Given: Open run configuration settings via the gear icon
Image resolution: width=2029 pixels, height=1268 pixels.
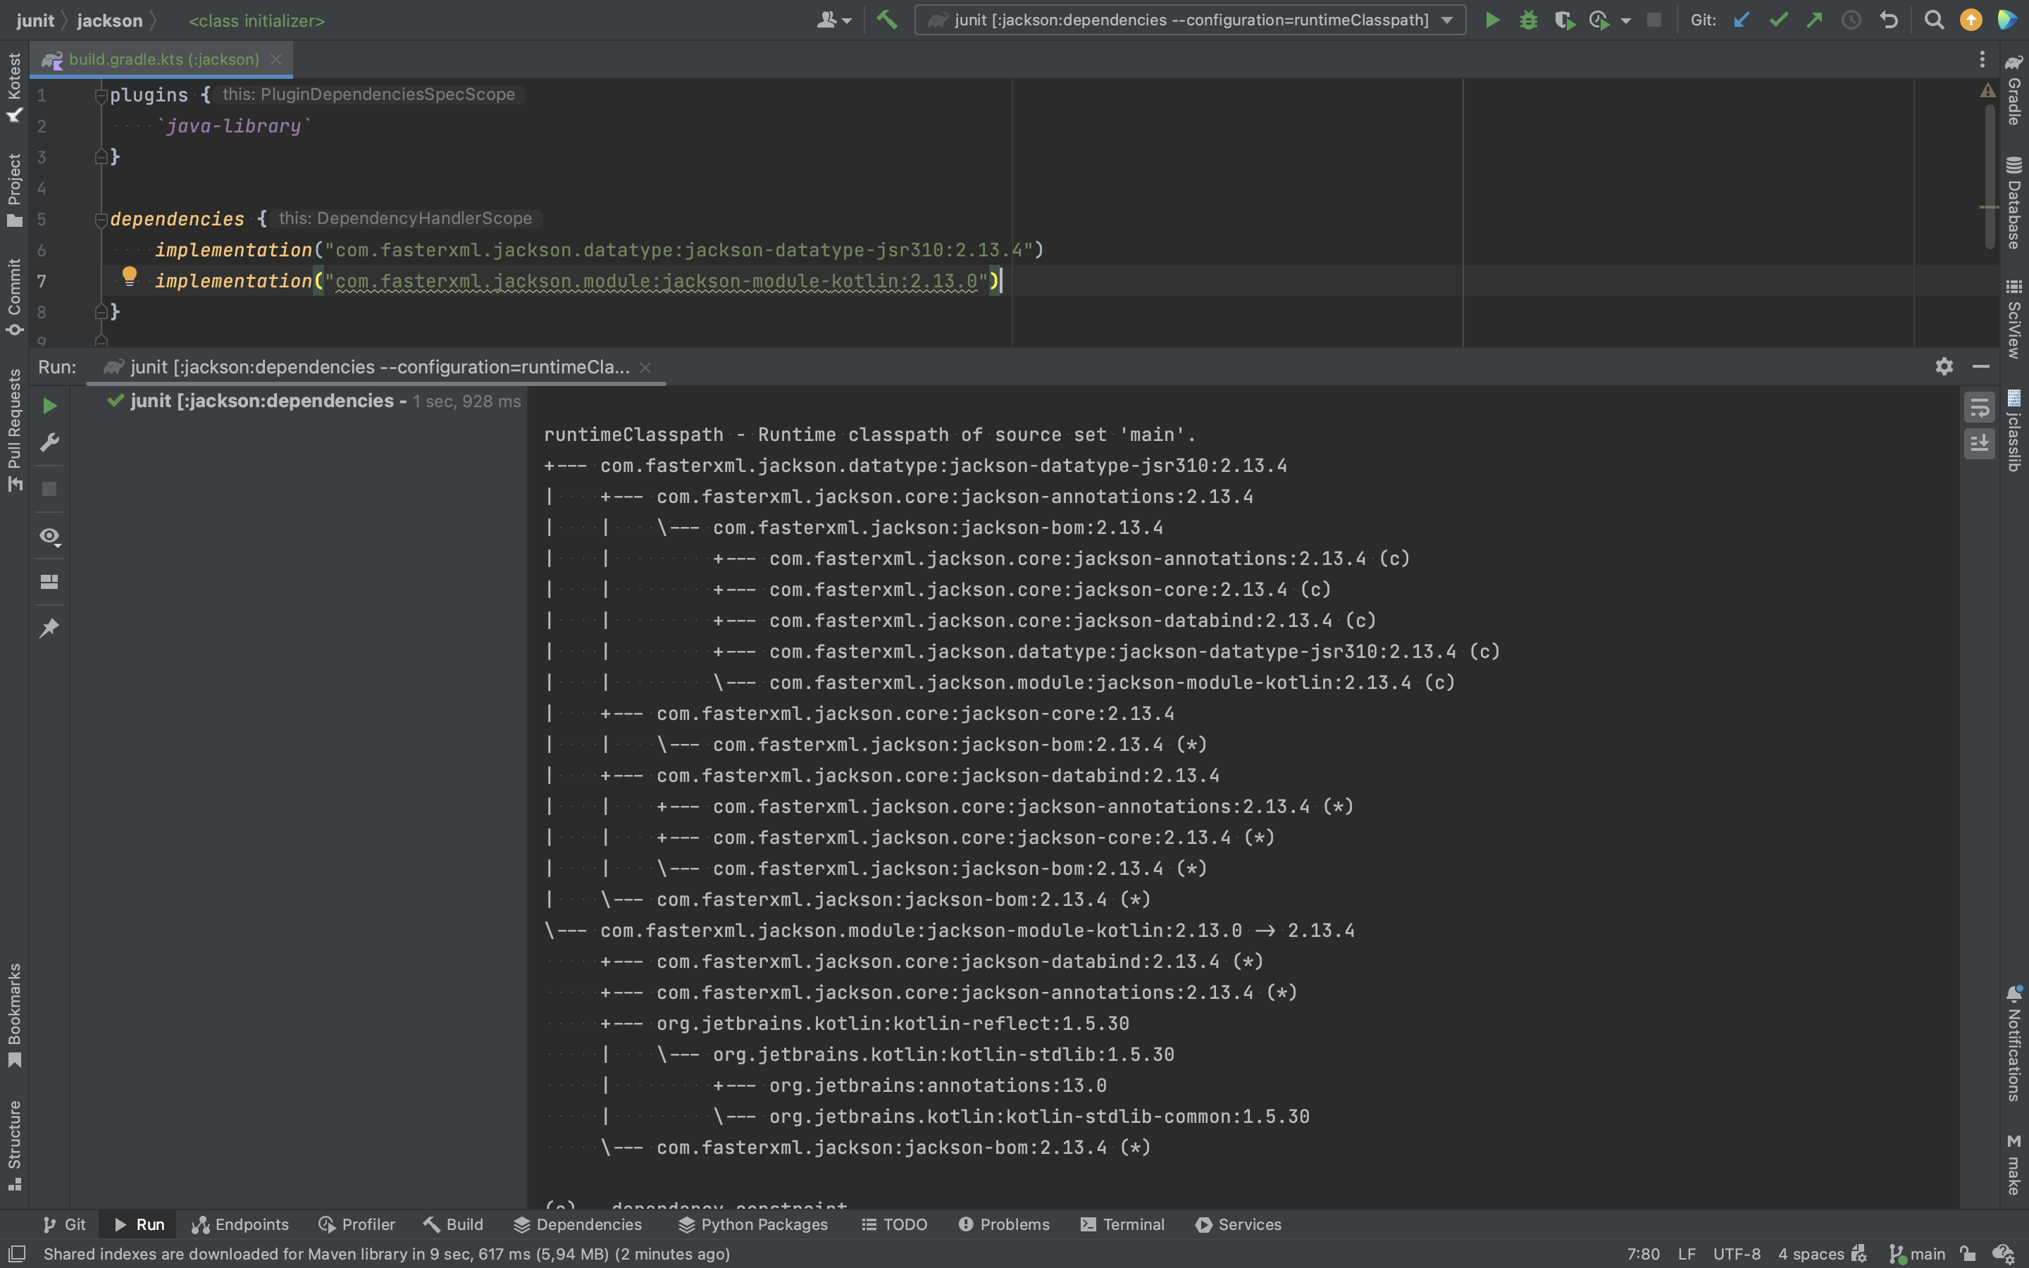Looking at the screenshot, I should pyautogui.click(x=1944, y=366).
